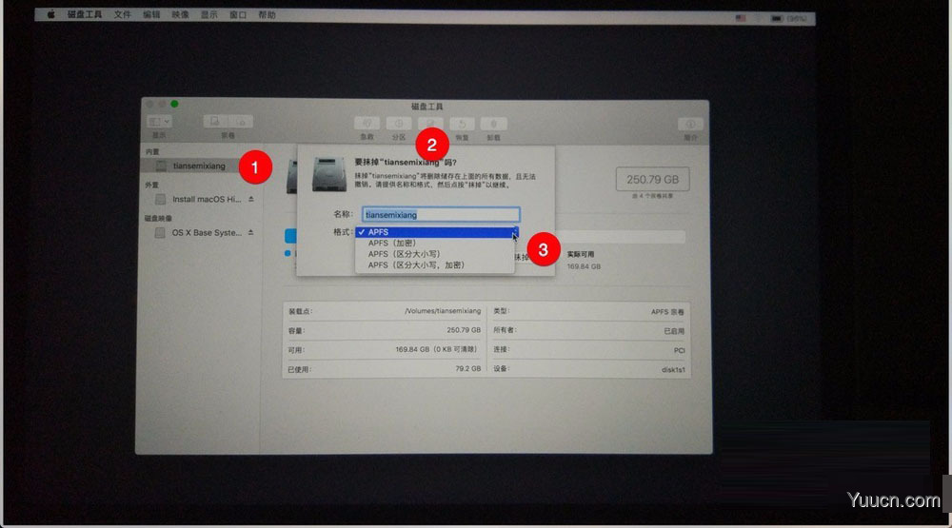Open the 磁盘工具 application menu

(85, 14)
